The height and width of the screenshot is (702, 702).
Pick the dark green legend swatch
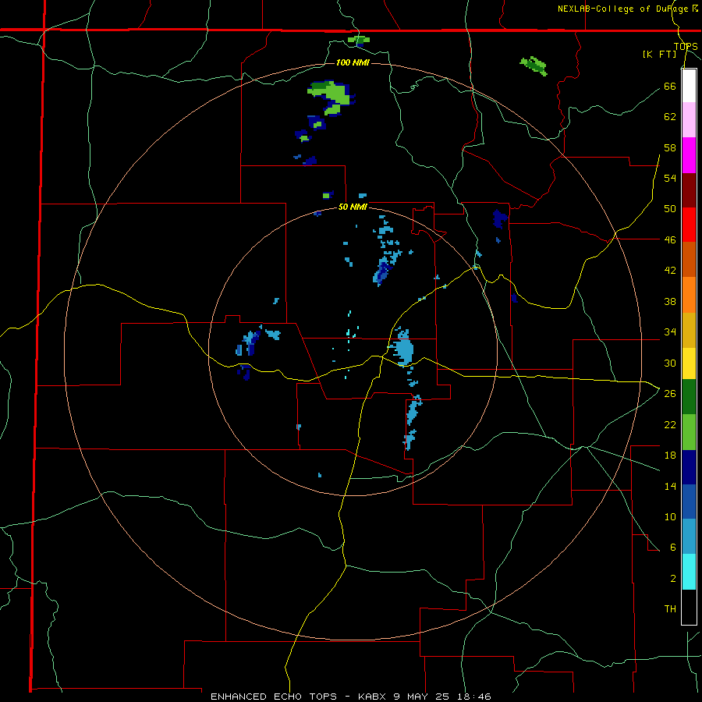689,397
